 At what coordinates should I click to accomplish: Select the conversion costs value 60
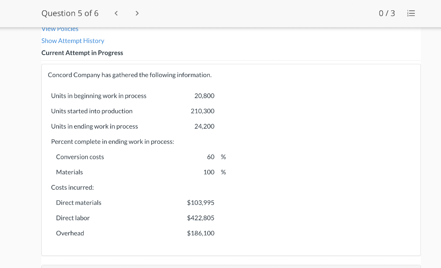point(211,157)
